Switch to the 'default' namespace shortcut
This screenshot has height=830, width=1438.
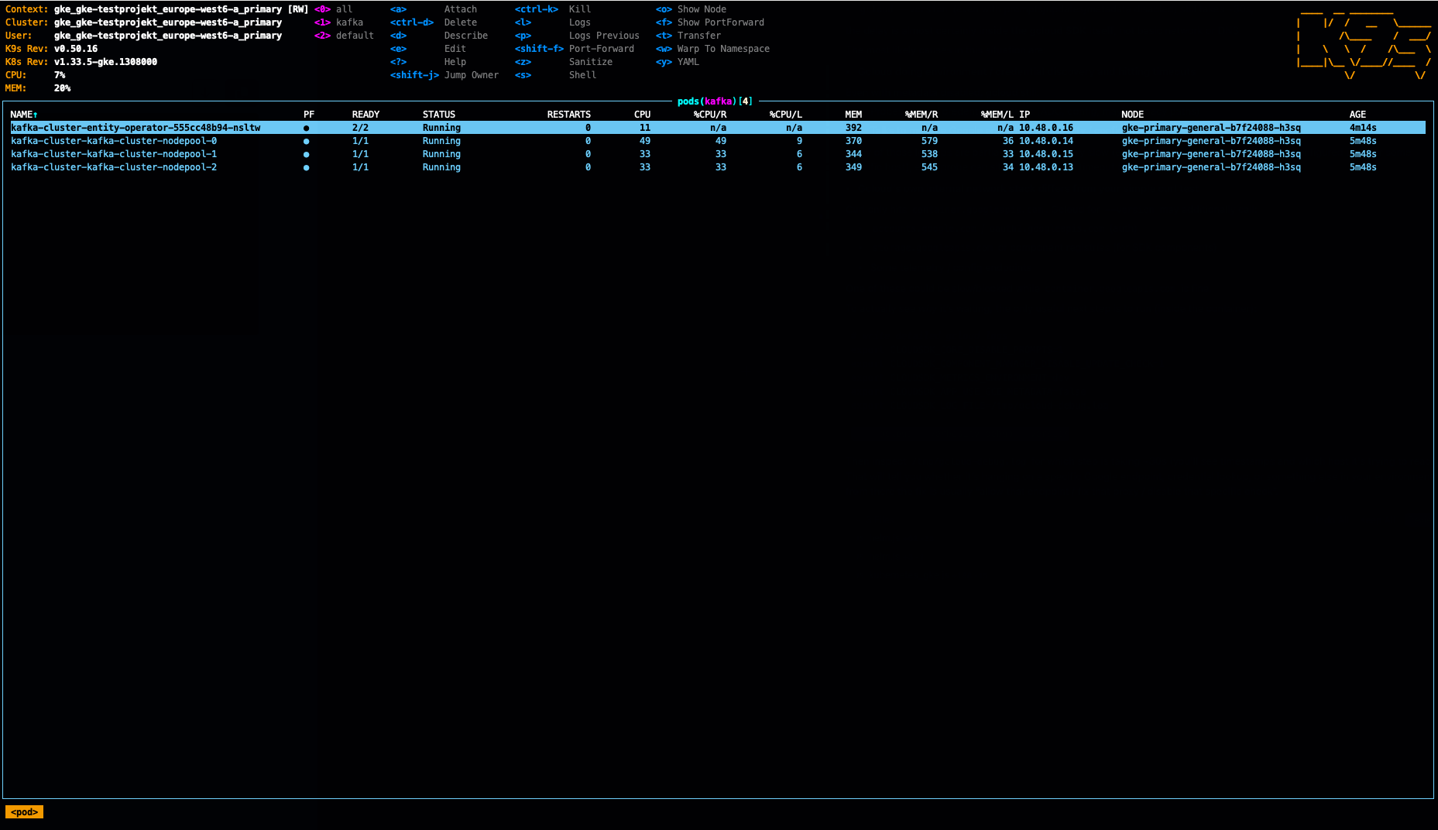(355, 36)
